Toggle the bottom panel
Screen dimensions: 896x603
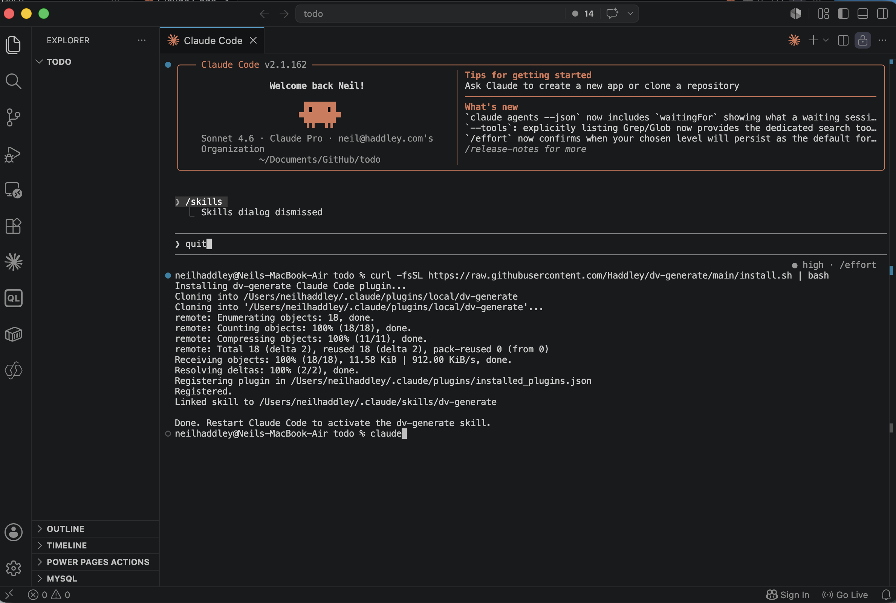pyautogui.click(x=863, y=14)
